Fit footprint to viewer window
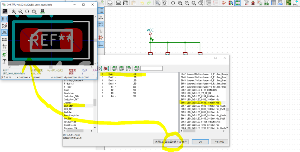The height and width of the screenshot is (152, 300). tap(34, 11)
